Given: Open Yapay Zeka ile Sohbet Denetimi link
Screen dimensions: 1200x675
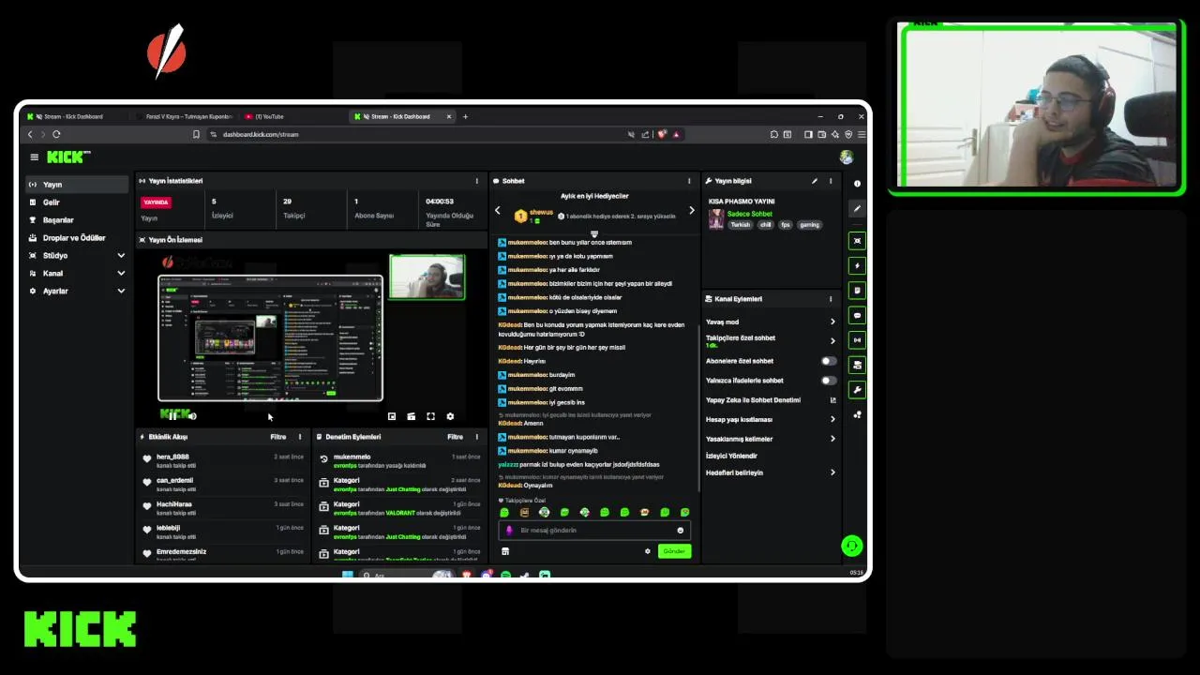Looking at the screenshot, I should [x=771, y=400].
